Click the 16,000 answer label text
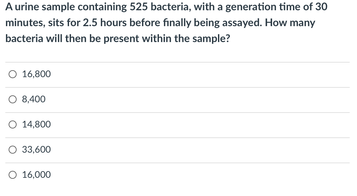The width and height of the screenshot is (357, 196). pyautogui.click(x=36, y=175)
